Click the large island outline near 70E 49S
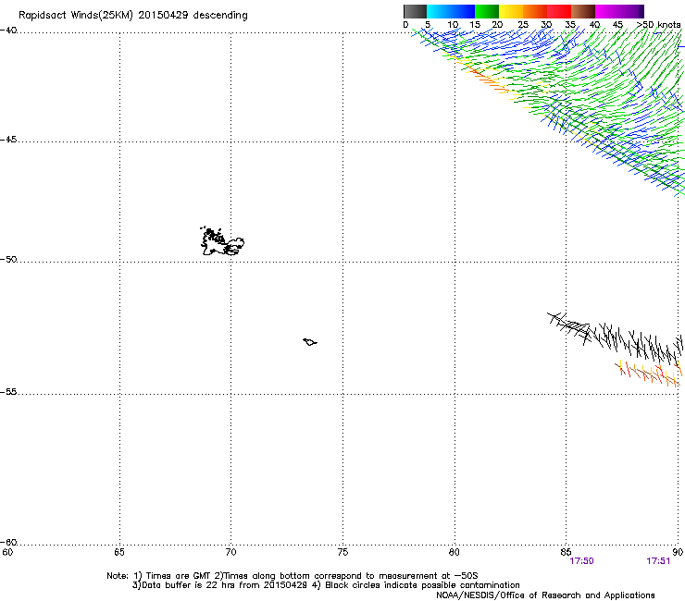Screen dimensions: 685x601 222,241
